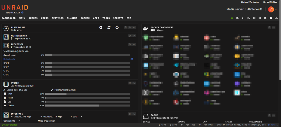
Task: Show System memory info icon
Action: click(x=130, y=83)
